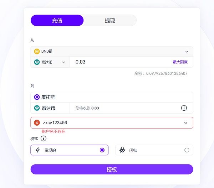Click the 最大限度 max amount link
Screen dimensions: 214x188
[180, 62]
